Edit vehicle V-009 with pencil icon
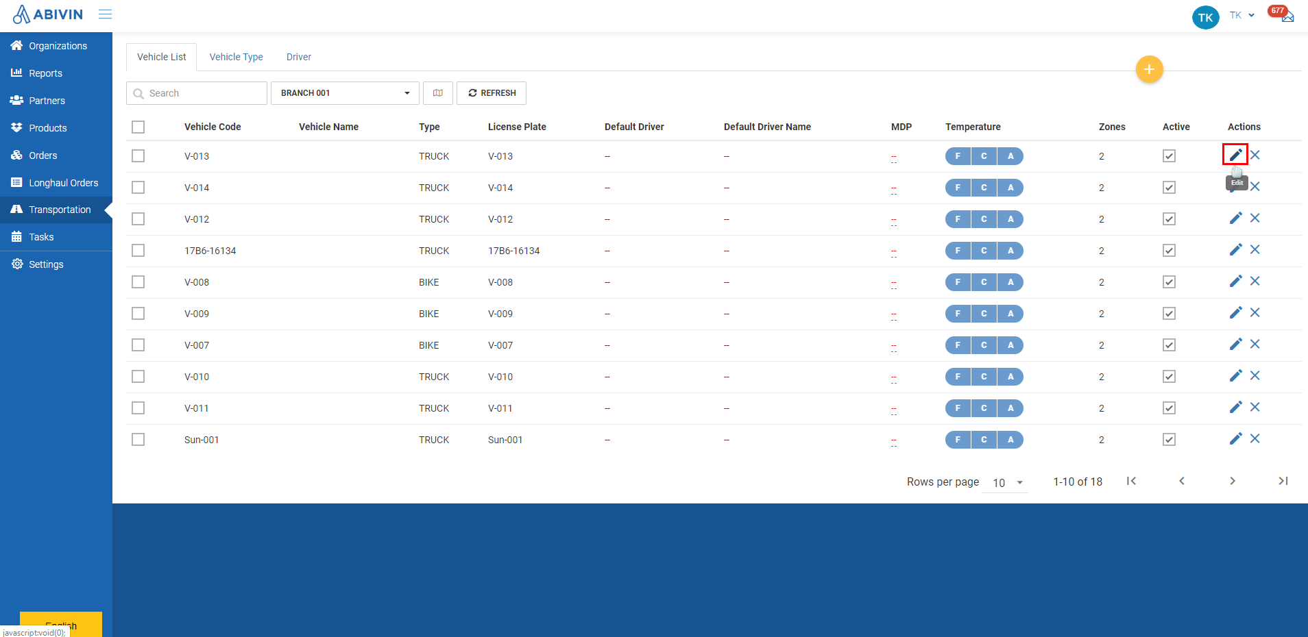 [1235, 312]
